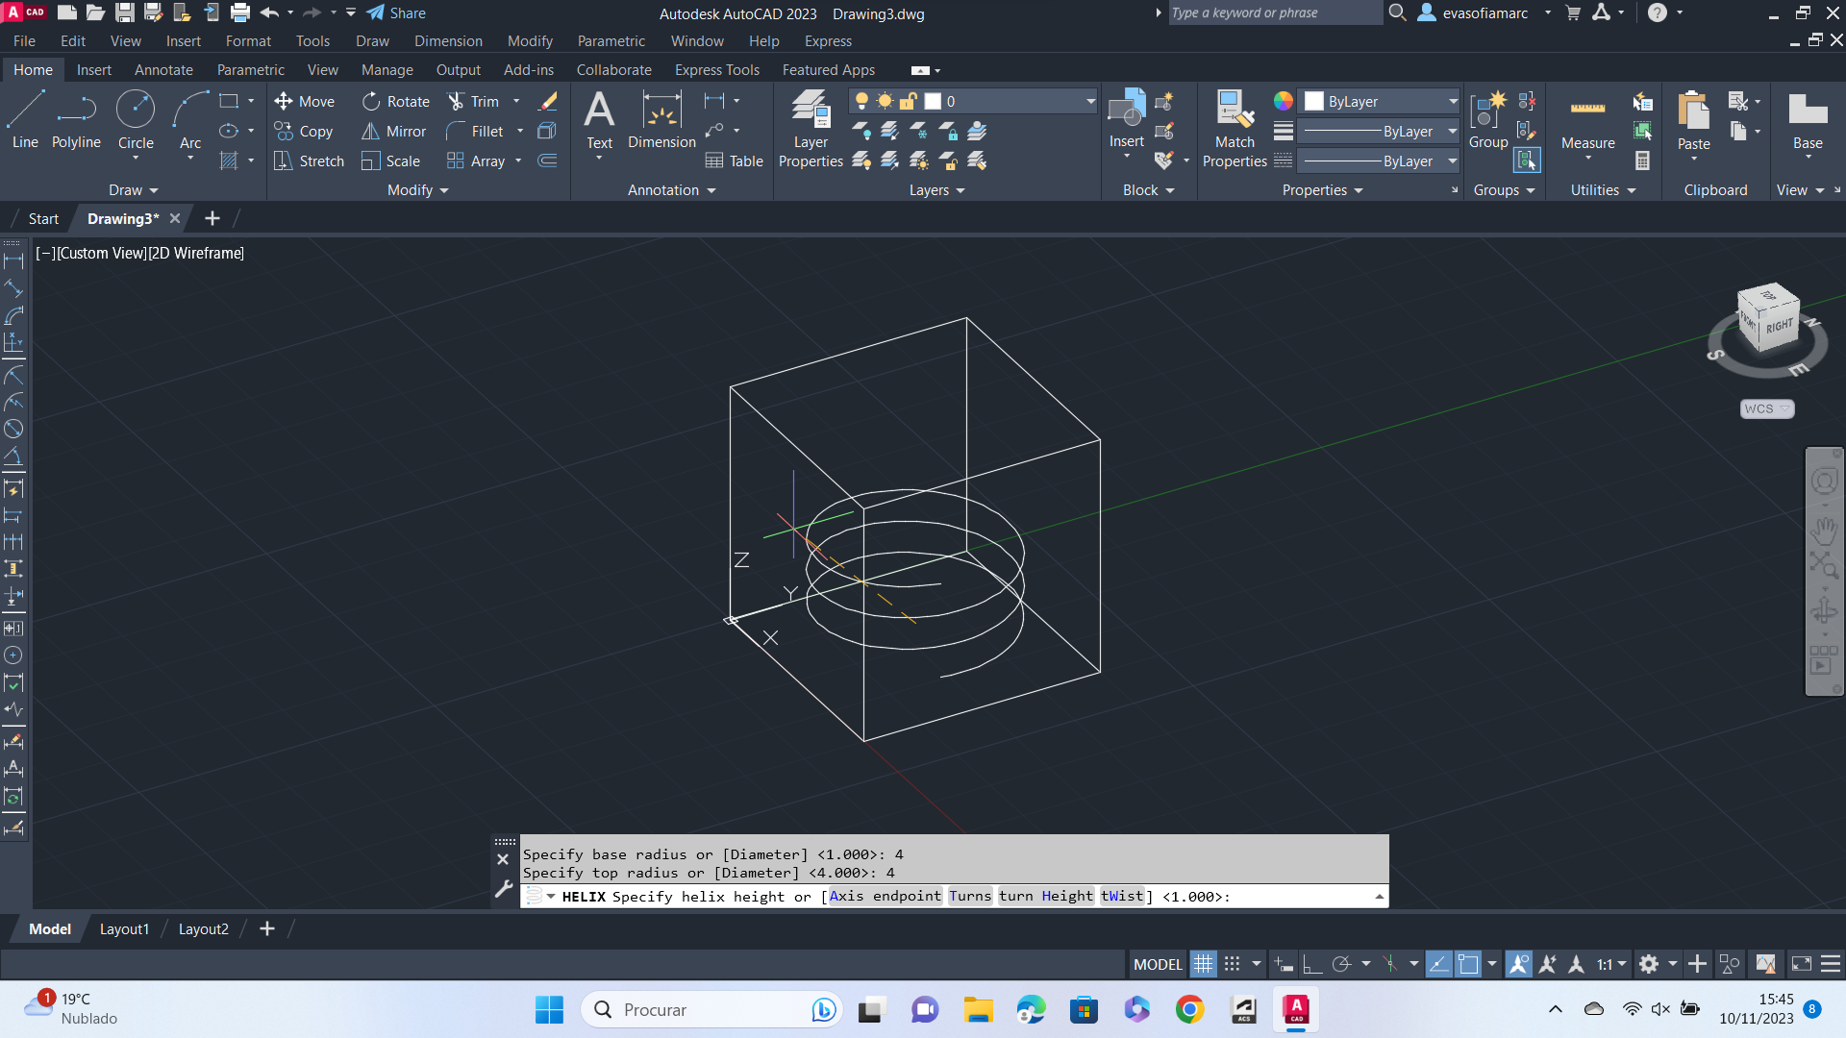Open the command line customize wrench
Viewport: 1846px width, 1038px height.
click(x=503, y=889)
